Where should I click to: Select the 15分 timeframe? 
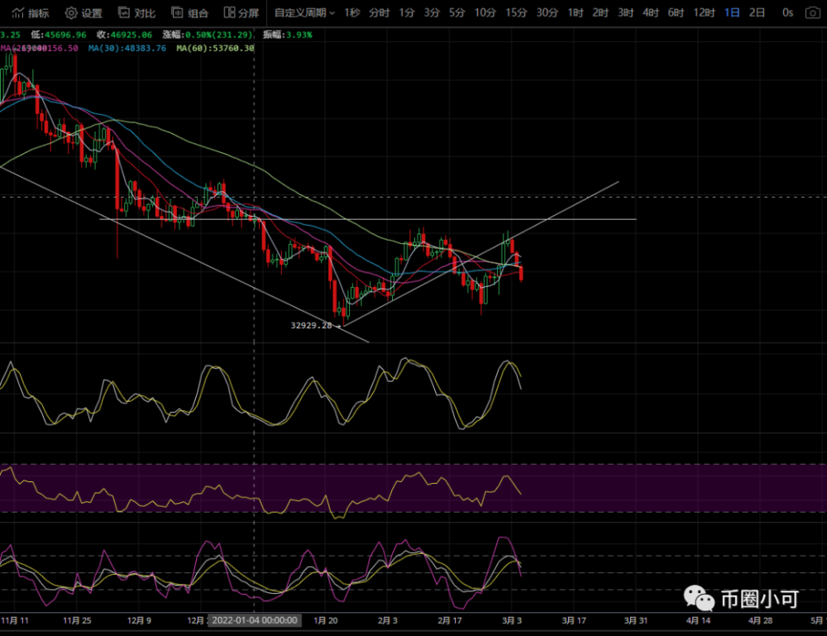(516, 12)
